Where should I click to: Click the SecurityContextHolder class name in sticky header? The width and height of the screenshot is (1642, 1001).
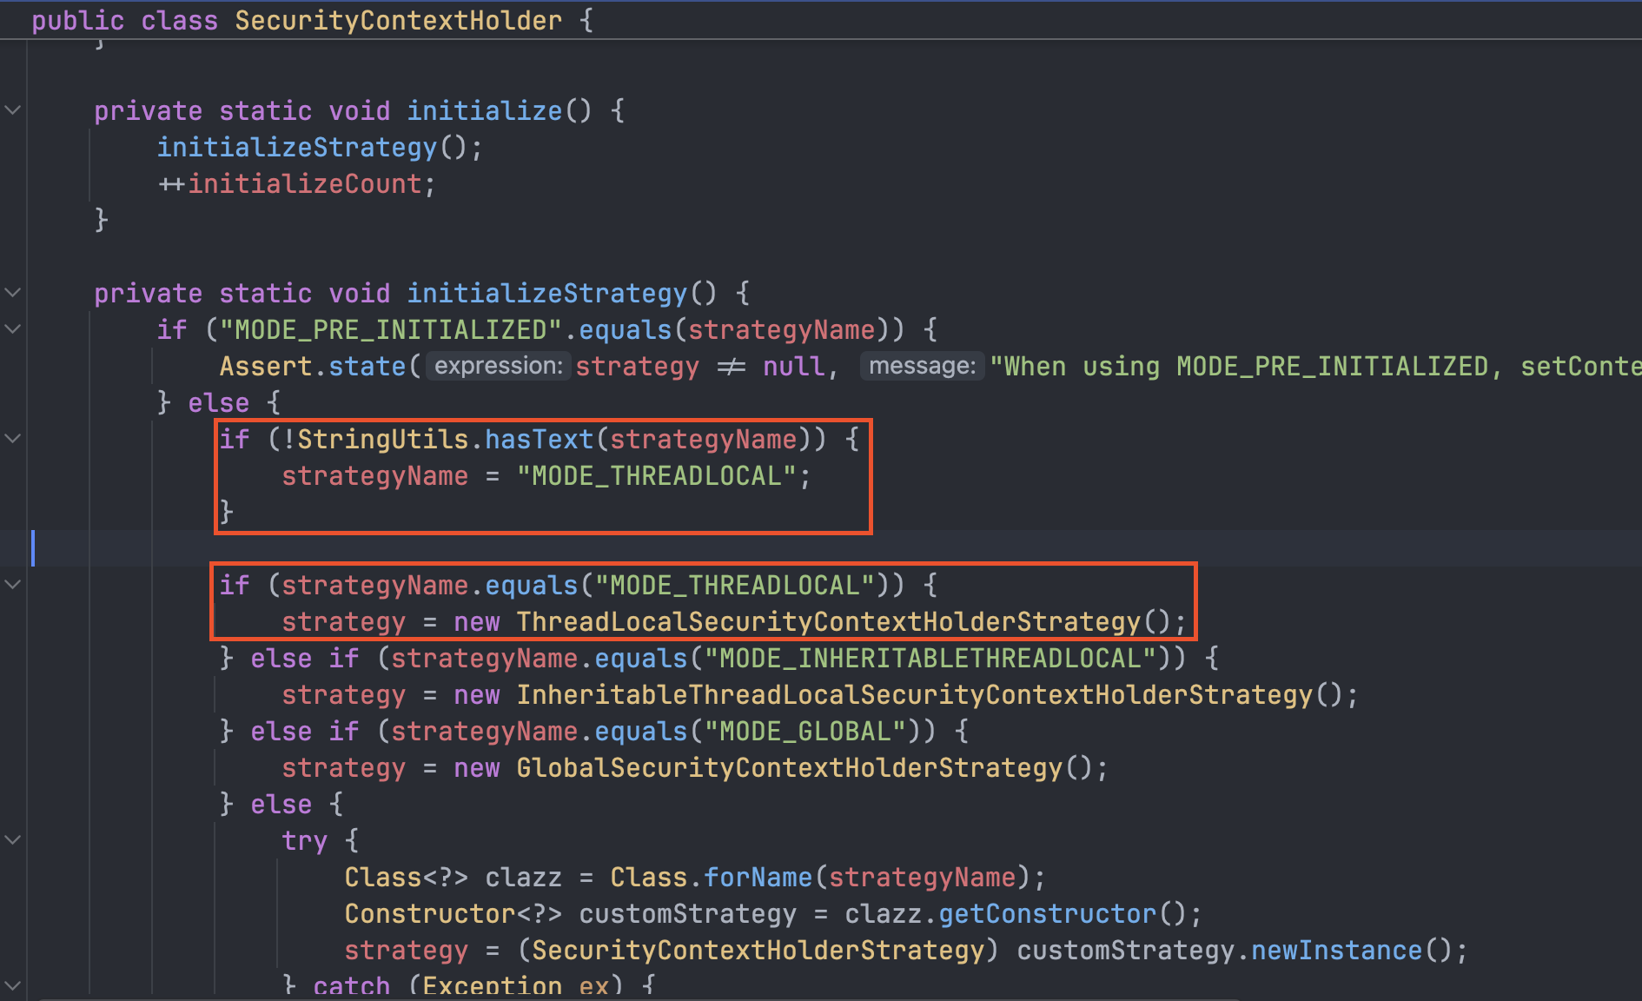399,20
